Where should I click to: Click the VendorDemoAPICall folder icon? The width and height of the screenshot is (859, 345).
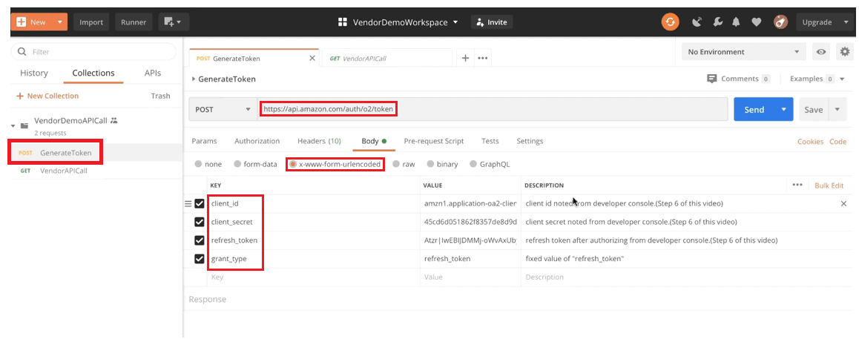point(24,125)
